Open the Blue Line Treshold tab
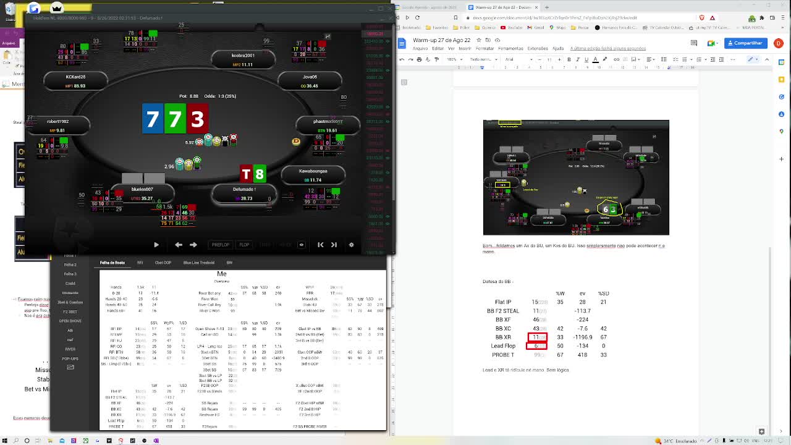 pos(198,263)
